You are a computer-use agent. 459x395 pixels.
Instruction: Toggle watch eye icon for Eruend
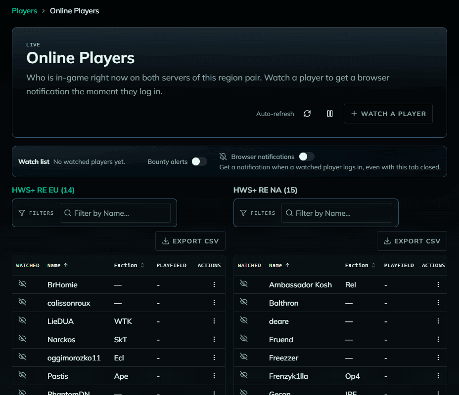coord(244,338)
